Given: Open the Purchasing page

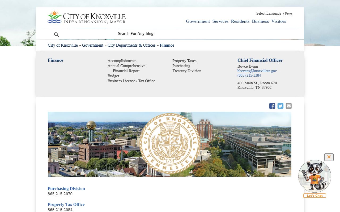Looking at the screenshot, I should point(181,66).
